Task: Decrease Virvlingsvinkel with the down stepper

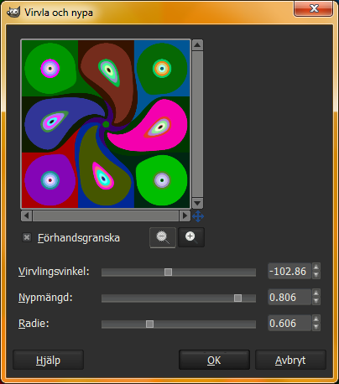Action: click(x=316, y=275)
